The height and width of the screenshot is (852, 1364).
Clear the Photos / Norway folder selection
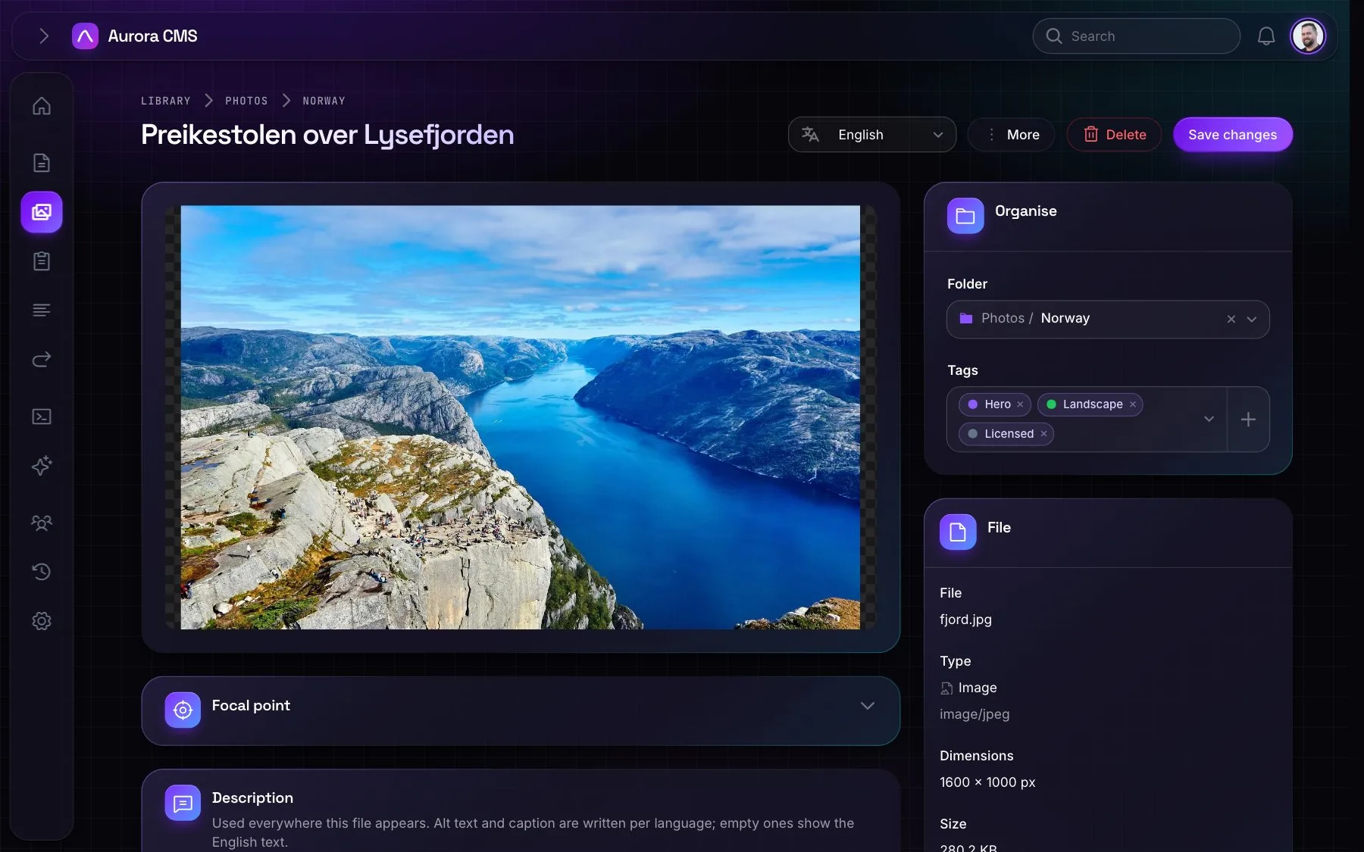click(x=1231, y=320)
